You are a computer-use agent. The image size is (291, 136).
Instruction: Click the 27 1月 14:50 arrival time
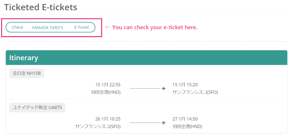point(185,119)
